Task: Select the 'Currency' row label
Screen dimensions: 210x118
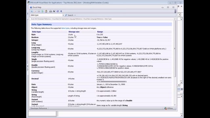Action: (35, 71)
